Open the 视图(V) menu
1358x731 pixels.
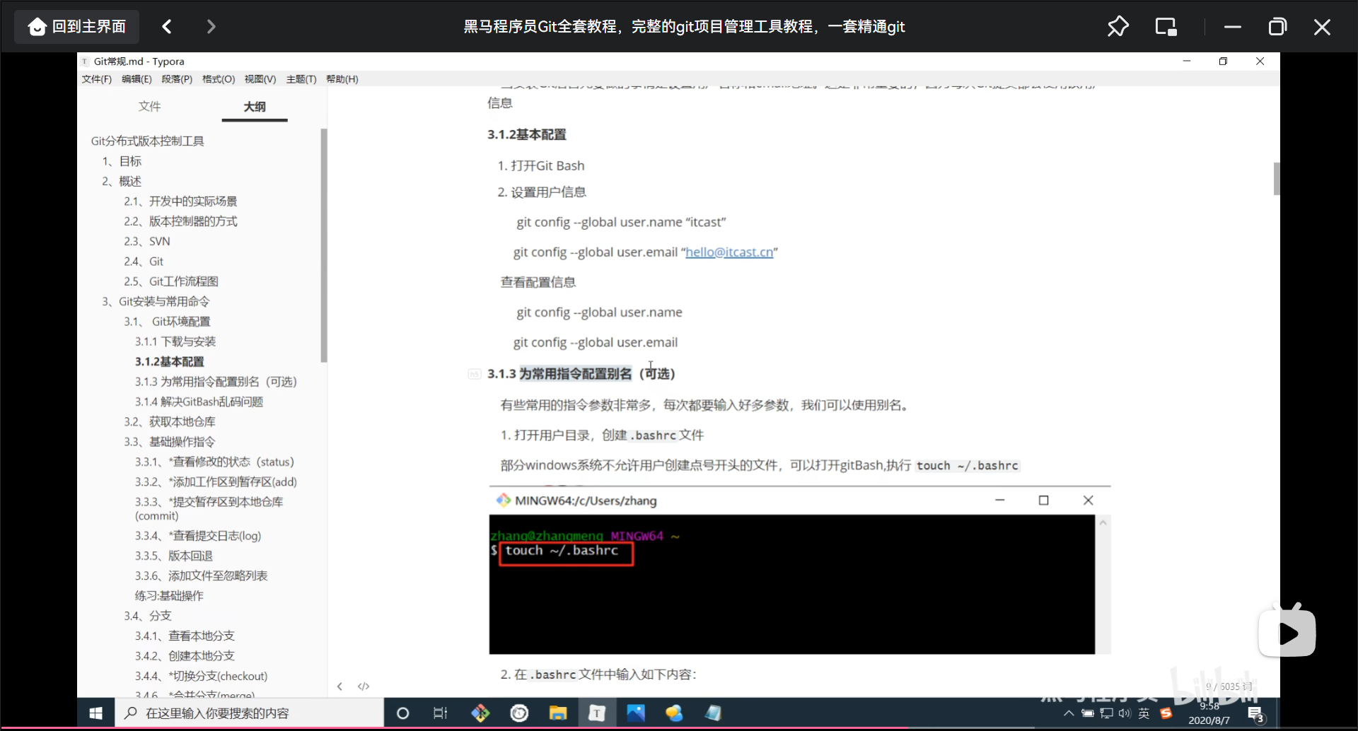click(260, 79)
